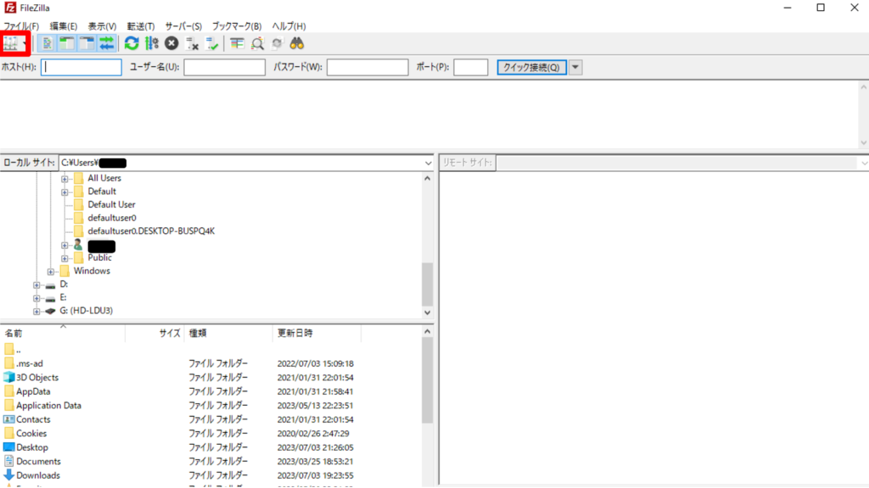Open the 編集(E) menu
Screen dimensions: 869x488
pos(64,26)
